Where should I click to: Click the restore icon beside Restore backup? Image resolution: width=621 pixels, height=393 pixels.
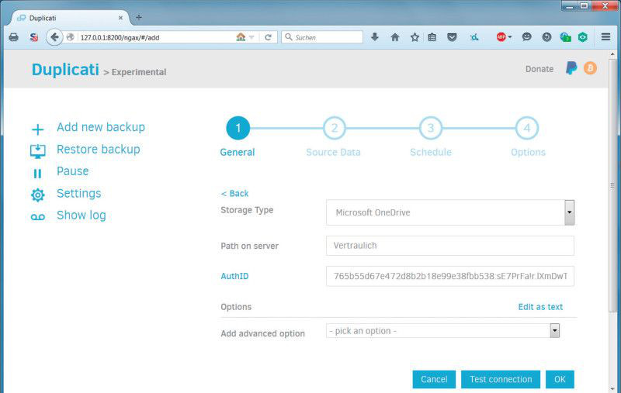[37, 151]
